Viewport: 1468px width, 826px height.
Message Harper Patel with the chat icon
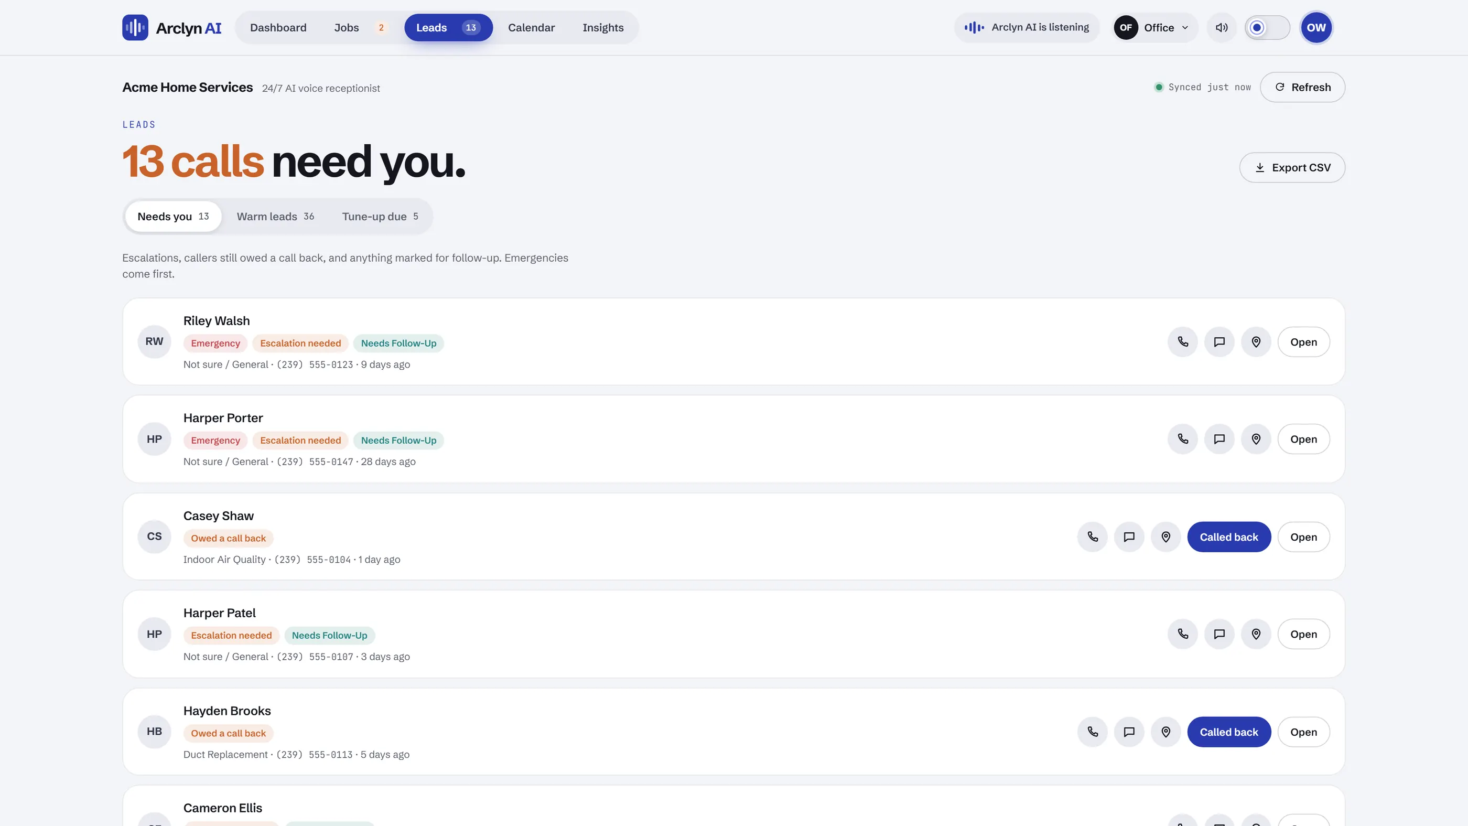click(x=1219, y=634)
